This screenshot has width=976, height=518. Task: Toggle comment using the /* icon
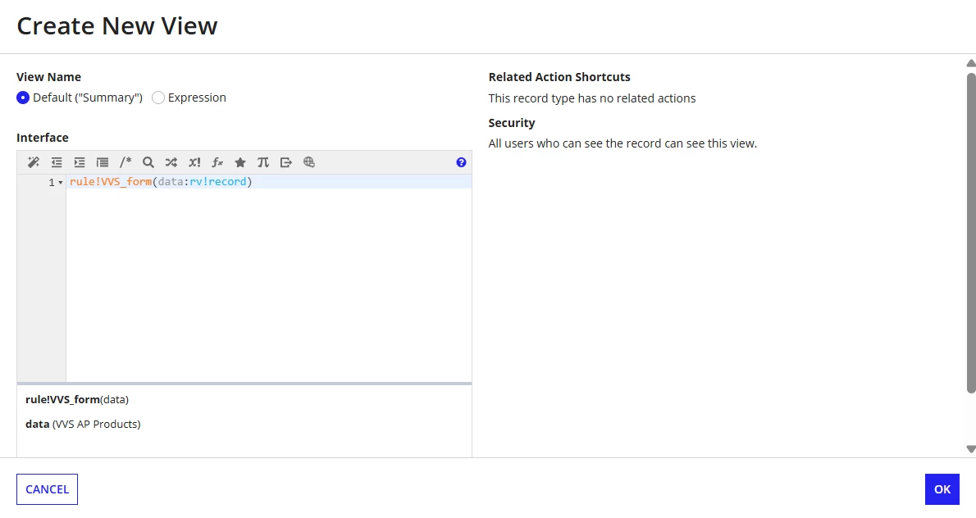[125, 162]
